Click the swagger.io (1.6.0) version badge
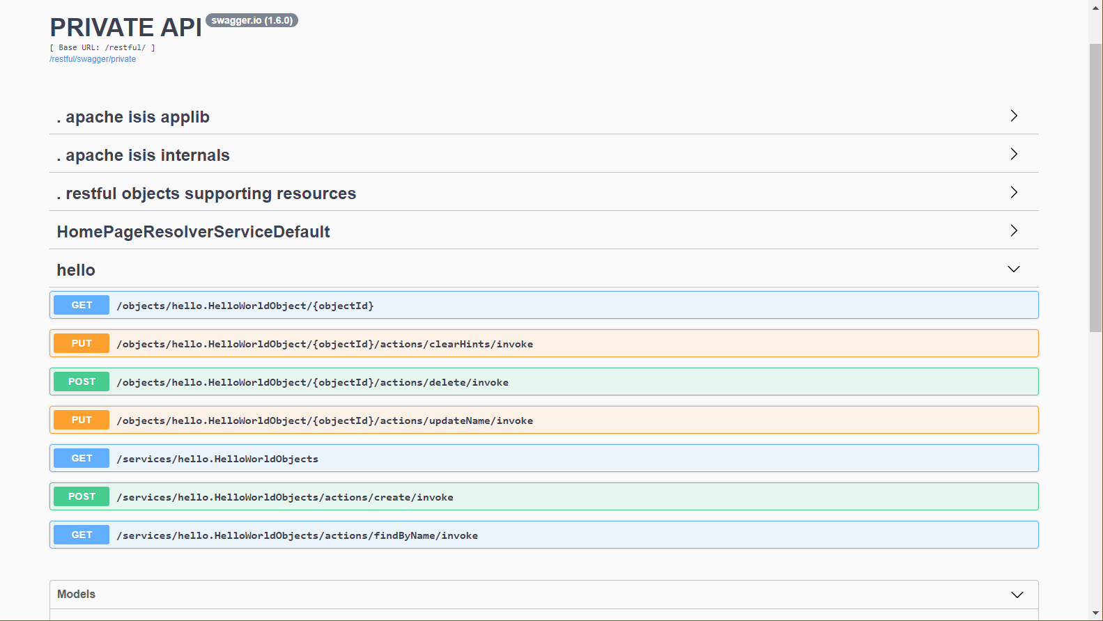1103x621 pixels. [x=252, y=21]
